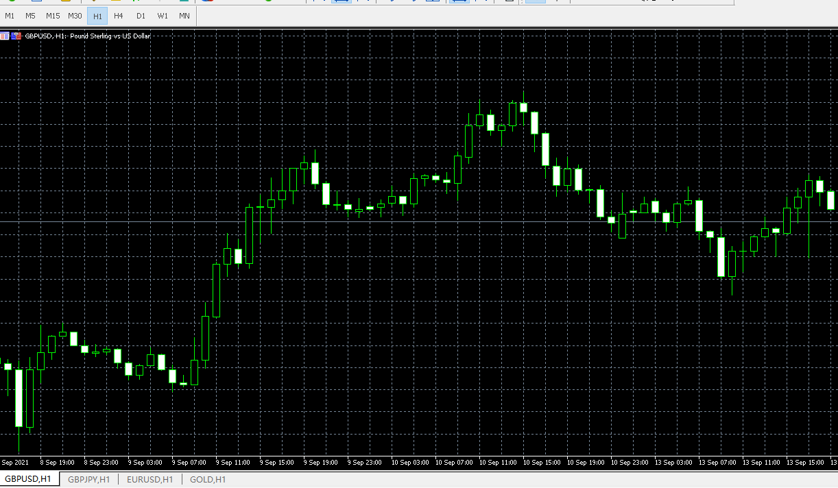Set chart period to M30
838x488 pixels.
click(x=75, y=16)
